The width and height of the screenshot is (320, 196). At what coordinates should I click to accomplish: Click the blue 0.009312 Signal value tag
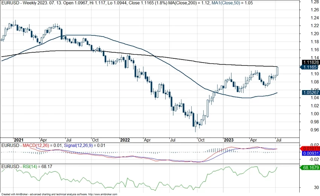pyautogui.click(x=310, y=153)
